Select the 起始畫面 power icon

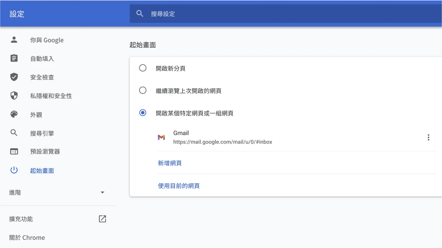click(14, 170)
